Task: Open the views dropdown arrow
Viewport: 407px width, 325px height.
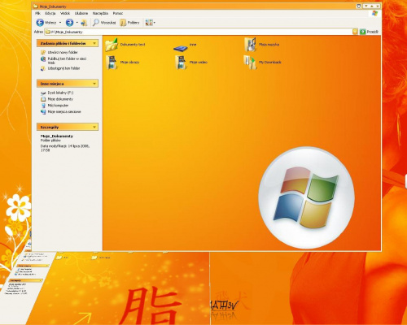Action: (x=155, y=23)
